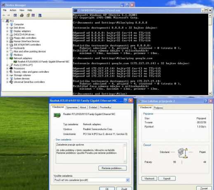The image size is (214, 190).
Task: Click the Back arrow in Device Manager toolbar
Action: [x=4, y=15]
